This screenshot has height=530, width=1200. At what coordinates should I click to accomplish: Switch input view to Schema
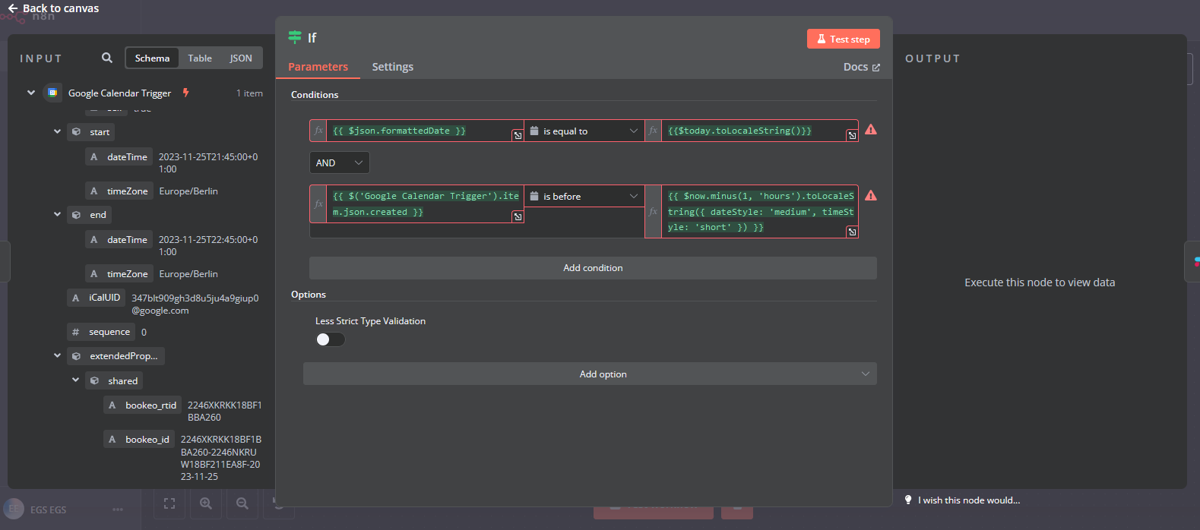click(152, 58)
